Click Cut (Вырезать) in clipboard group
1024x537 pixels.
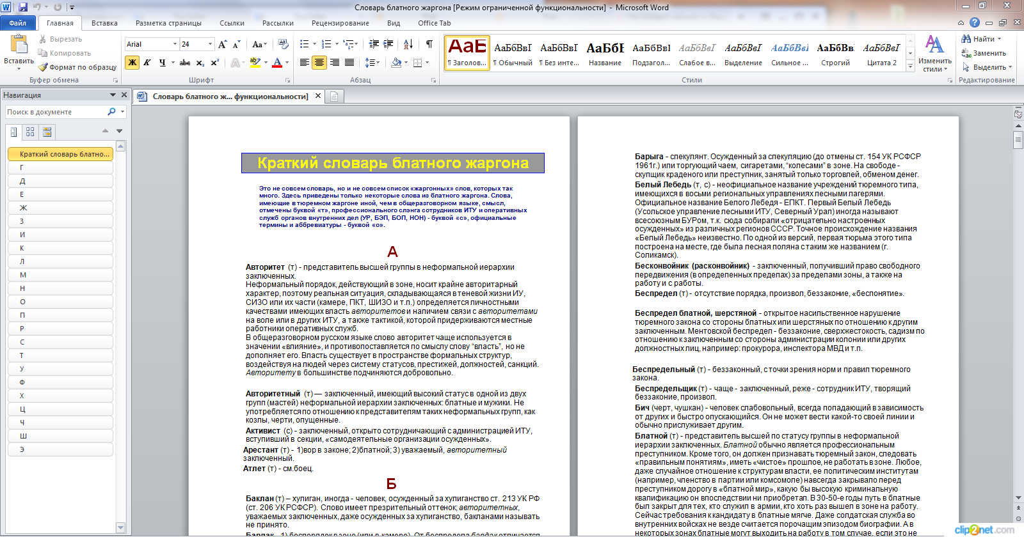point(60,39)
